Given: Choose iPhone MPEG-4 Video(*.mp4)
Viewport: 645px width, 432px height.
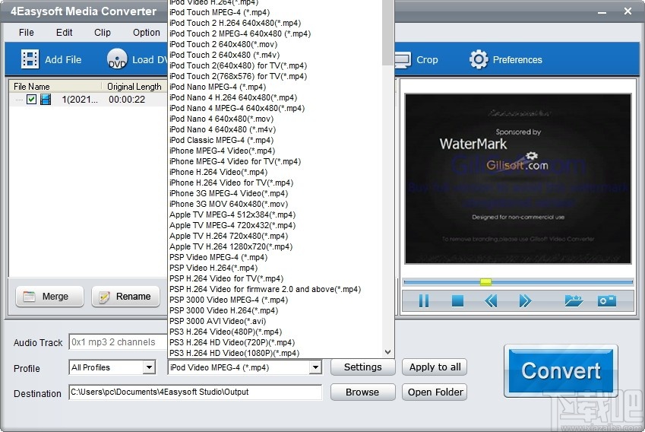Looking at the screenshot, I should [x=222, y=151].
